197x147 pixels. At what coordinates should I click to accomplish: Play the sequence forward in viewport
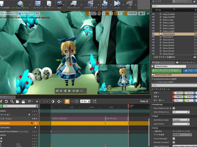[69, 91]
